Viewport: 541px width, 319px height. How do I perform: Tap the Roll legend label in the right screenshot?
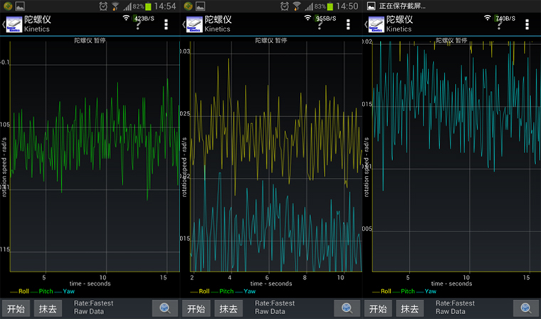(x=386, y=291)
